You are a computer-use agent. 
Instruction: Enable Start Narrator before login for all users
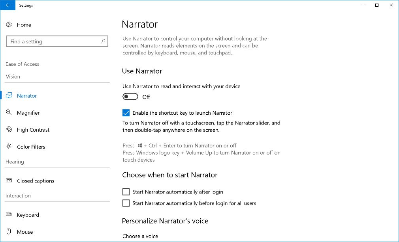pyautogui.click(x=126, y=203)
